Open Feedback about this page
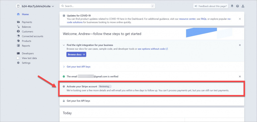Screen dimensions: 257x122 (x=211, y=6)
